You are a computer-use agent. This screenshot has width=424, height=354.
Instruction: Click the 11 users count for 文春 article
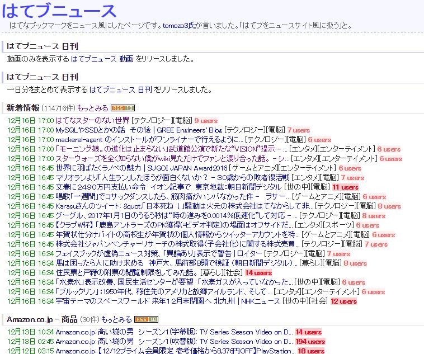(x=345, y=187)
